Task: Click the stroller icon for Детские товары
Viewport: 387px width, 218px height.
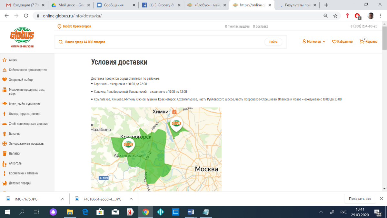Action: (x=5, y=183)
